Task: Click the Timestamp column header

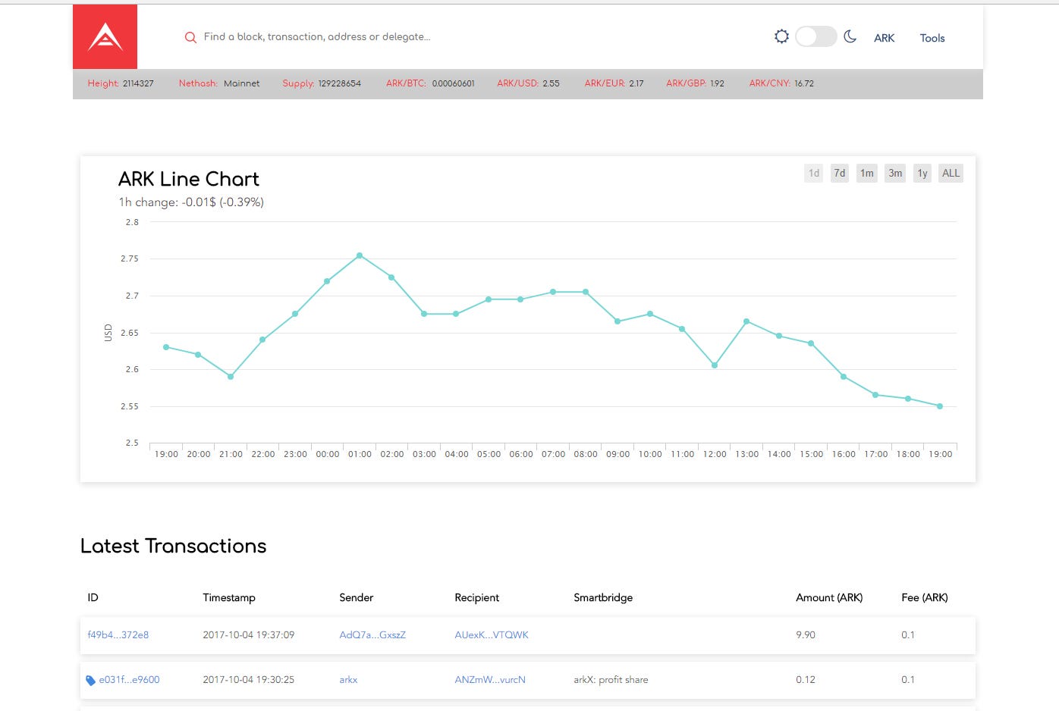Action: (229, 597)
